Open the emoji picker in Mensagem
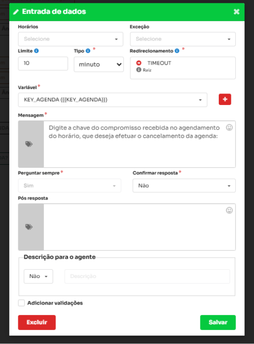 [x=229, y=128]
